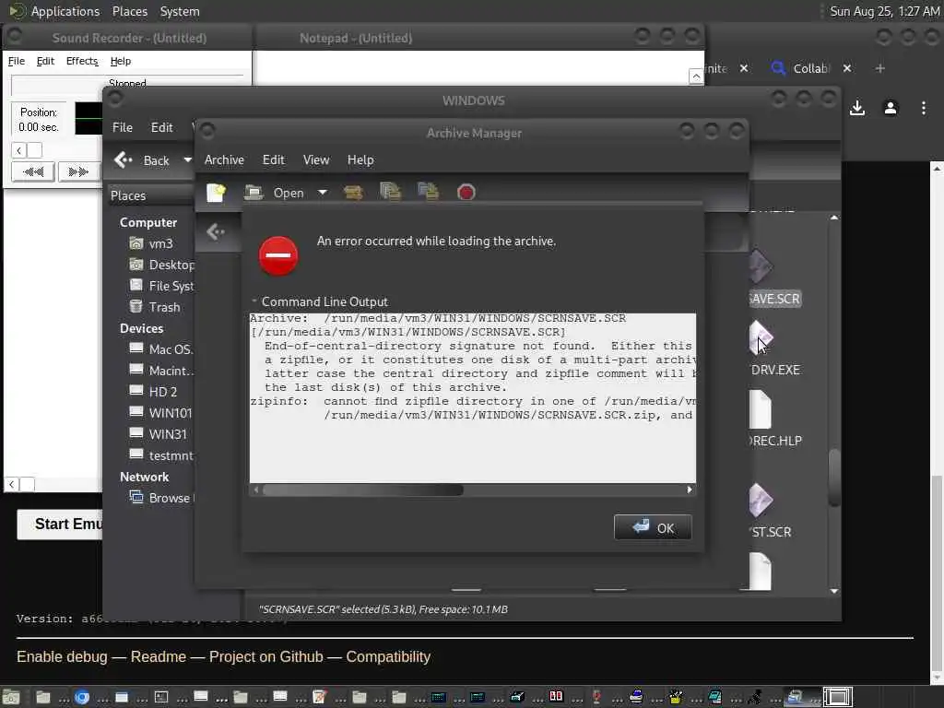Select the DRV.EXE file icon
The height and width of the screenshot is (708, 944).
coord(761,337)
